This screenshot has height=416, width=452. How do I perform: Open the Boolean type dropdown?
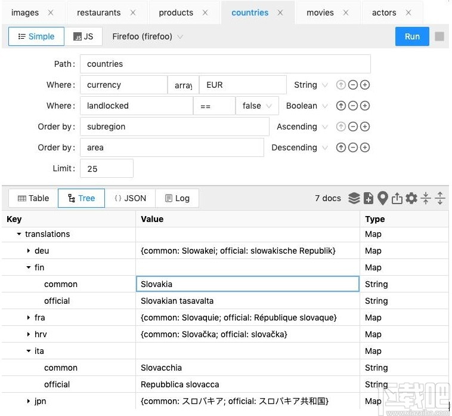tap(307, 106)
